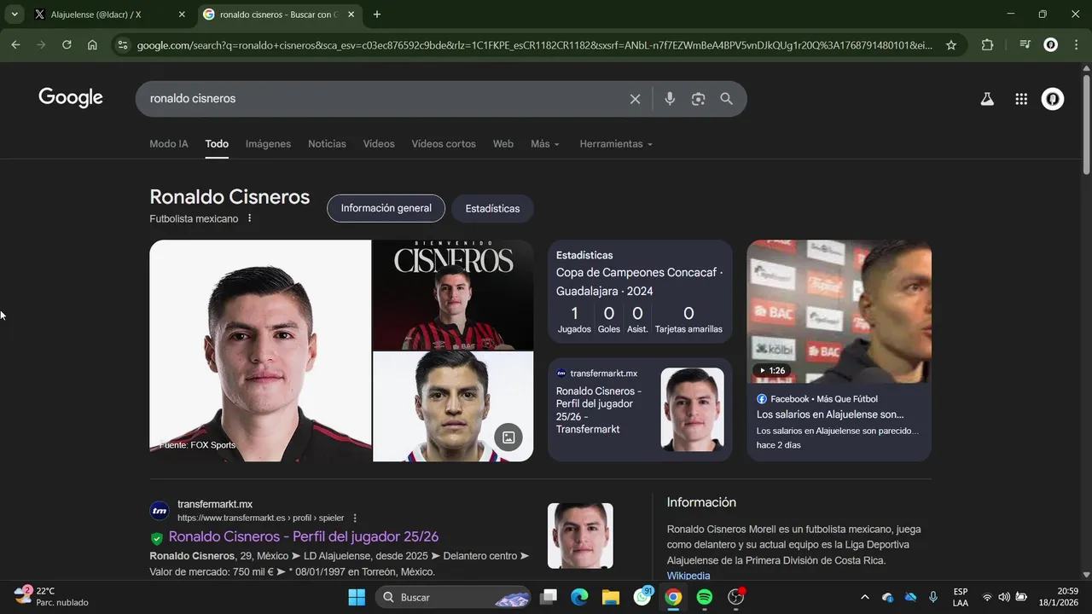Select the Web search tab
Viewport: 1092px width, 614px height.
[x=503, y=144]
